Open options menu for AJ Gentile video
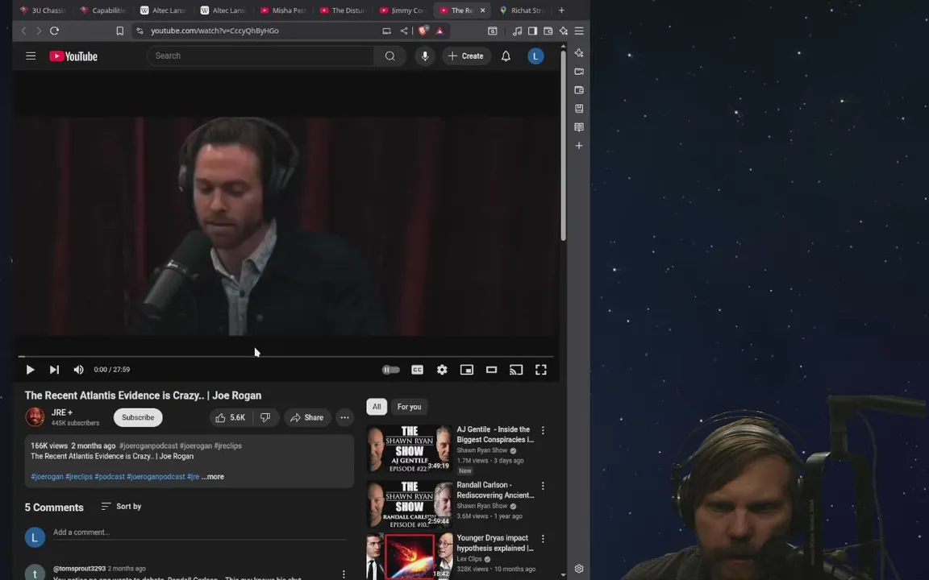 point(543,430)
